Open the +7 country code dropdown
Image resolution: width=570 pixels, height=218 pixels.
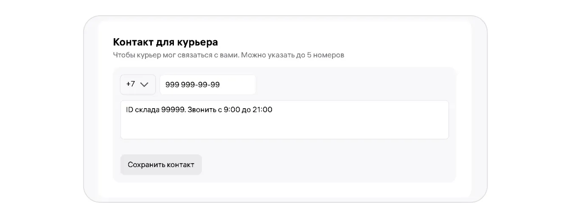tap(138, 84)
